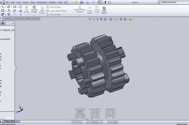189x125 pixels.
Task: Click View Settings gold sphere icon
Action: click(130, 19)
